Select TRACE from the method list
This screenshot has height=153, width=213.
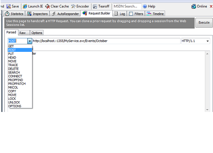coord(20,65)
